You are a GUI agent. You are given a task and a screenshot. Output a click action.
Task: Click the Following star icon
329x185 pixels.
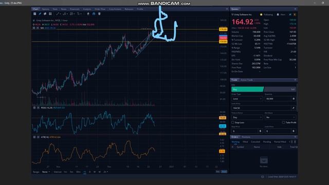pos(261,14)
